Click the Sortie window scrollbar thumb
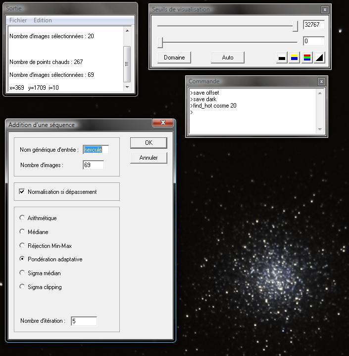Image resolution: width=349 pixels, height=356 pixels. [x=127, y=64]
